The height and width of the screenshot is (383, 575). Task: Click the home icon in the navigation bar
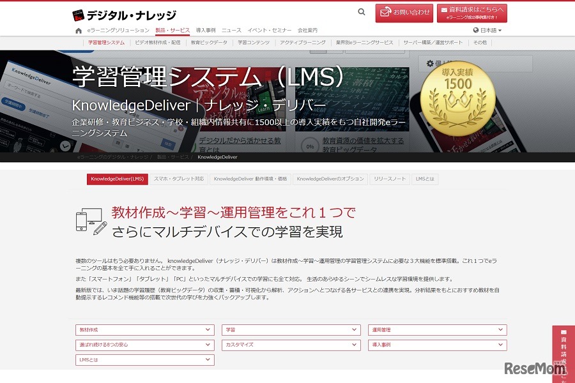pyautogui.click(x=77, y=29)
